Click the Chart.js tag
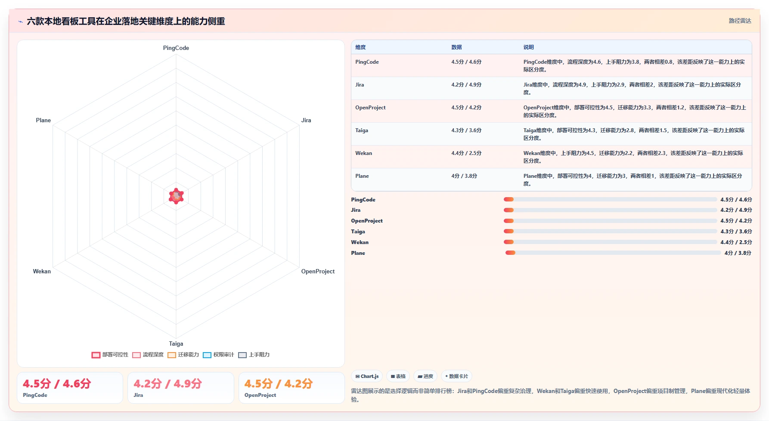The height and width of the screenshot is (421, 769). (x=367, y=376)
